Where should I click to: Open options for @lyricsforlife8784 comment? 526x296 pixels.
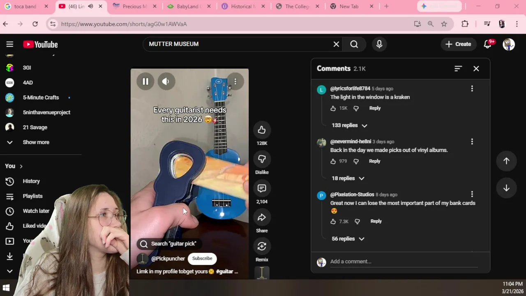472,88
